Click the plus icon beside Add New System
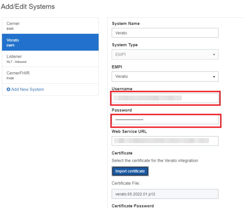The width and height of the screenshot is (244, 209). coord(8,90)
